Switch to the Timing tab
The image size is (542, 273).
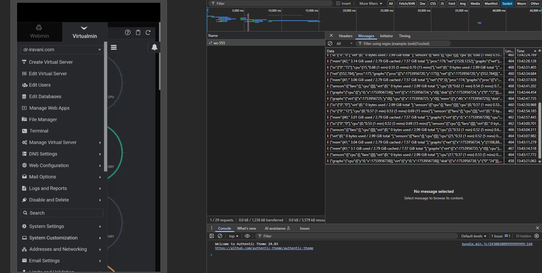[404, 36]
